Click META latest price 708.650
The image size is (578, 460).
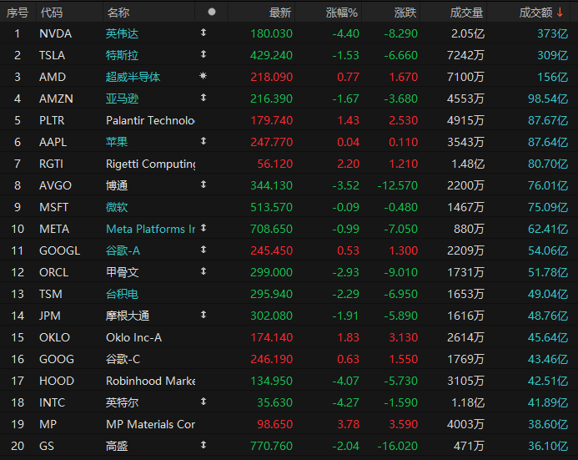271,230
